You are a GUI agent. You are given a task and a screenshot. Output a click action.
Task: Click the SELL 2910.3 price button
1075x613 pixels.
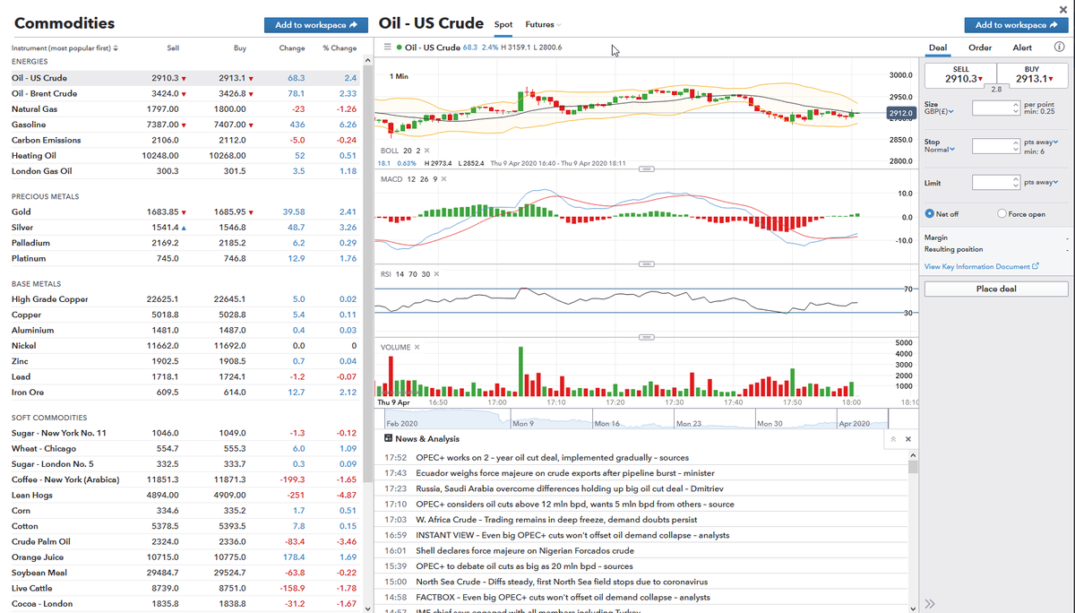pos(960,74)
